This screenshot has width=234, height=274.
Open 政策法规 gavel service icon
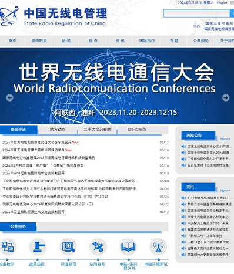[38, 247]
